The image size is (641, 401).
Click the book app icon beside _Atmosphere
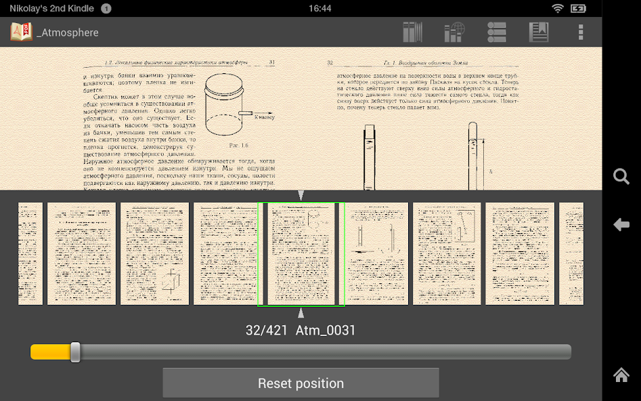tap(20, 31)
